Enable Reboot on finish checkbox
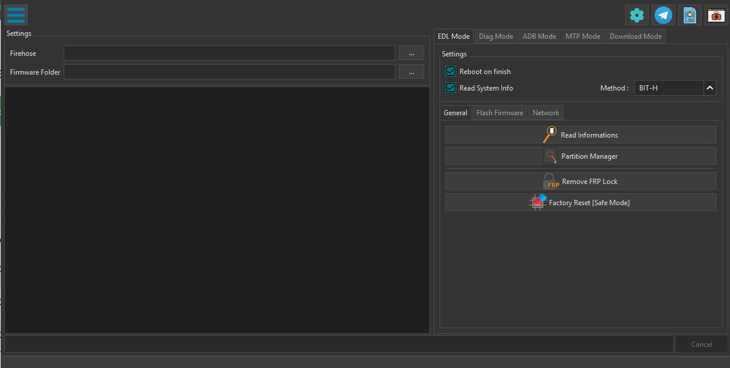 point(451,71)
